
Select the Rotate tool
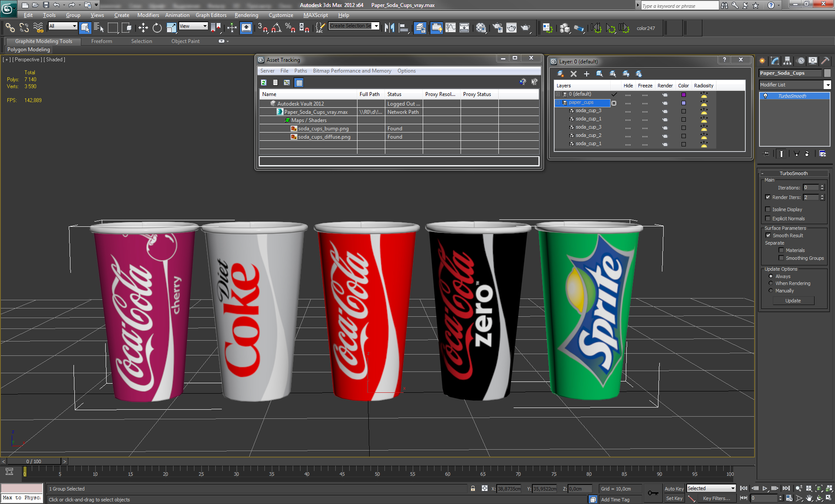click(157, 28)
